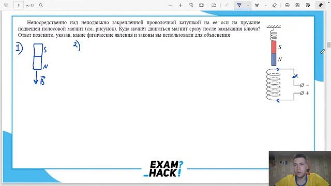Open the table of contents panel
This screenshot has height=186, width=331.
point(6,5)
